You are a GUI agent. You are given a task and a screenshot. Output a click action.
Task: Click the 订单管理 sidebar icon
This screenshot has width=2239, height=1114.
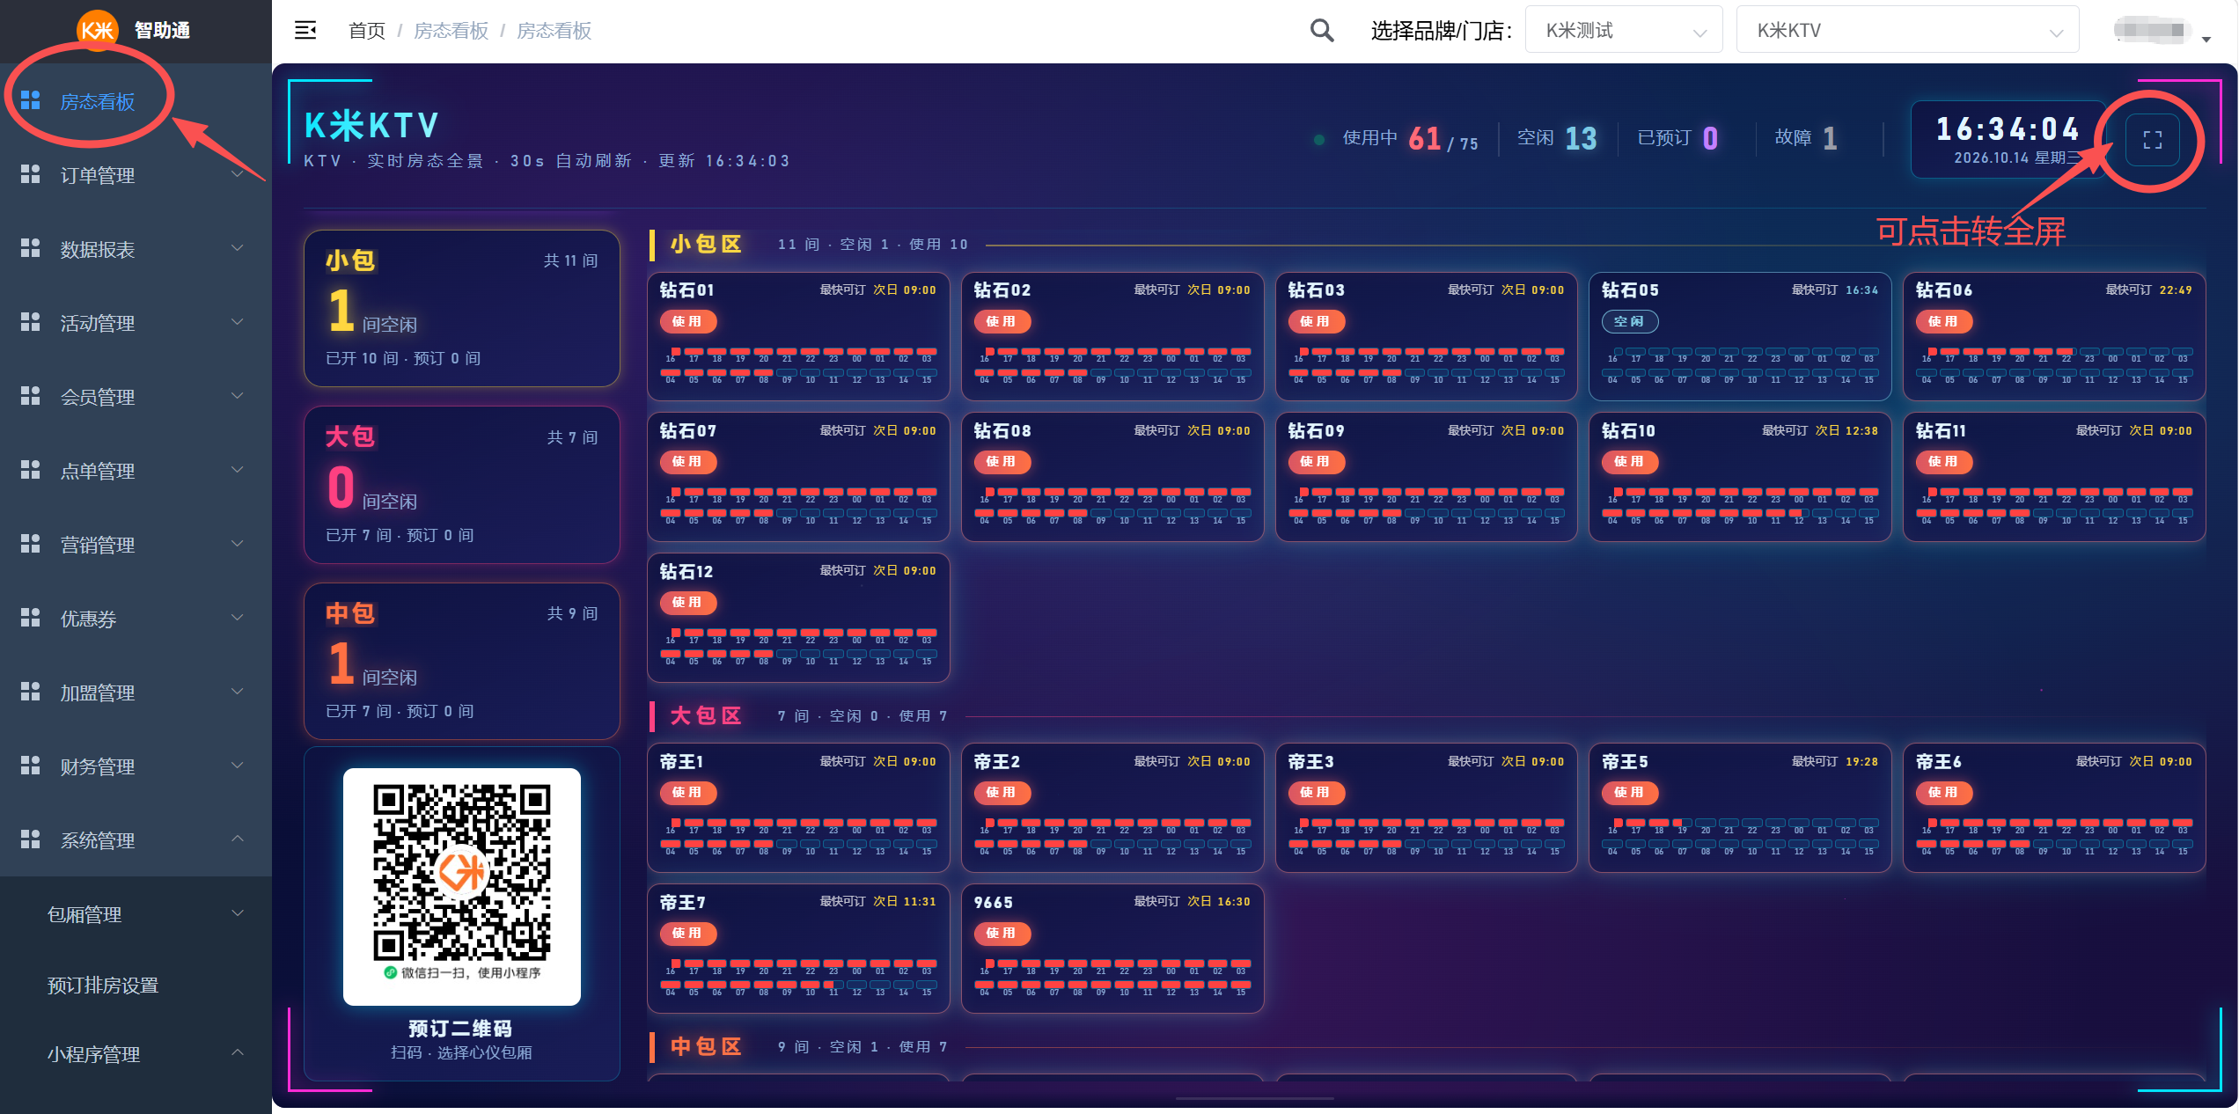click(x=31, y=174)
